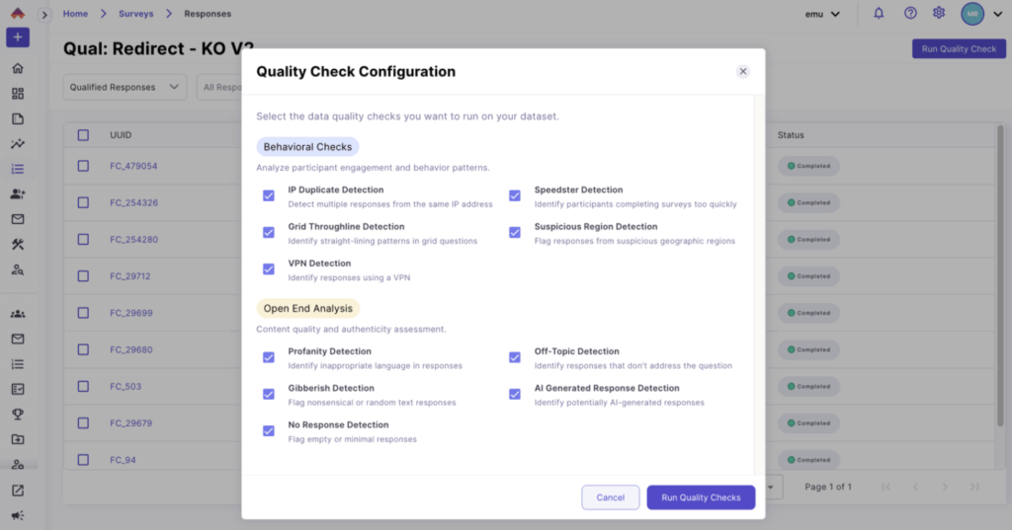Expand the emu workspace dropdown
1012x530 pixels.
pos(823,14)
